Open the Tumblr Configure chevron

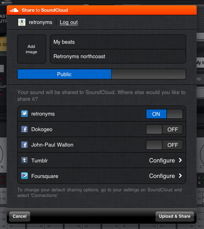click(180, 160)
